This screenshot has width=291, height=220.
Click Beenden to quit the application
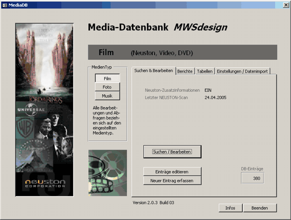pos(260,208)
